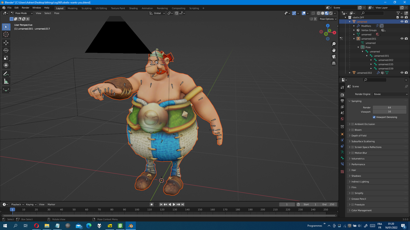Select the Move tool

click(6, 42)
